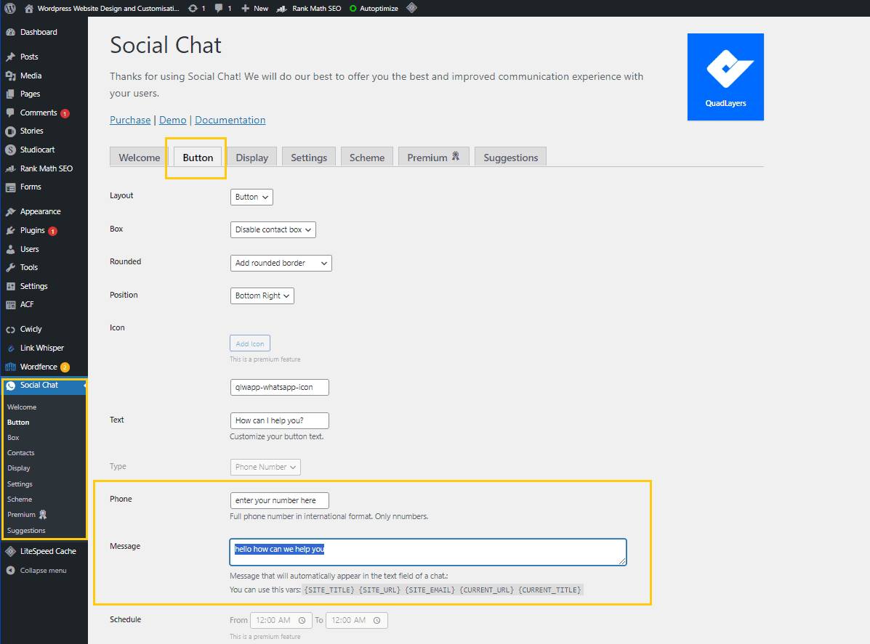Open the Contacts submenu item
The image size is (870, 644).
click(x=21, y=453)
